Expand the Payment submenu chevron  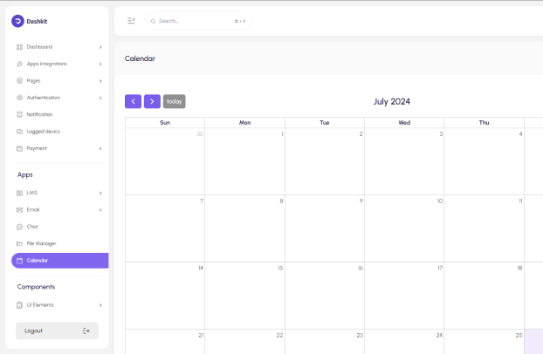100,148
